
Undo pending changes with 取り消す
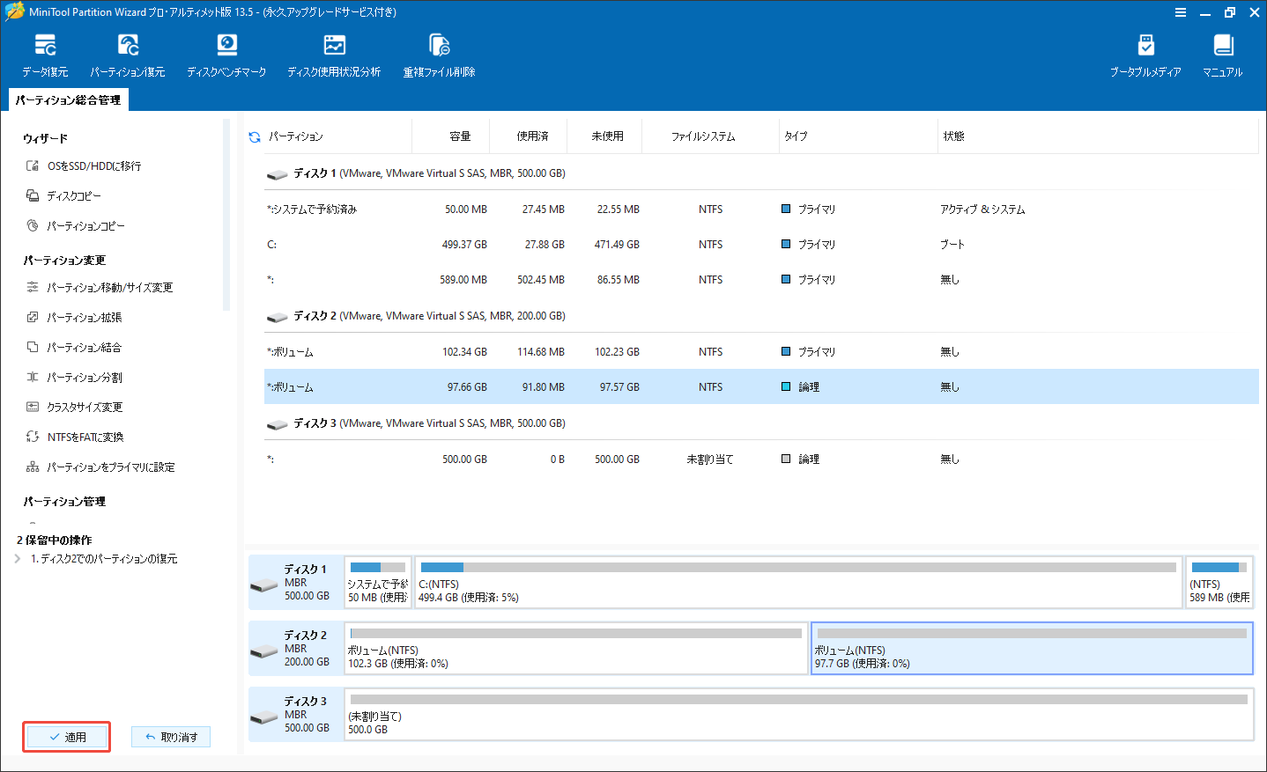pos(170,736)
